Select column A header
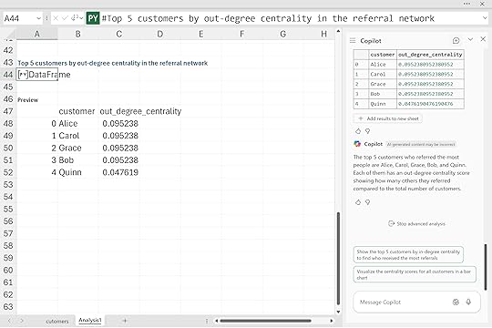492x328 pixels. point(36,34)
